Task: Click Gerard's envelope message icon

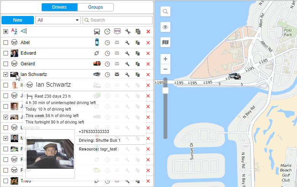Action: point(117,64)
